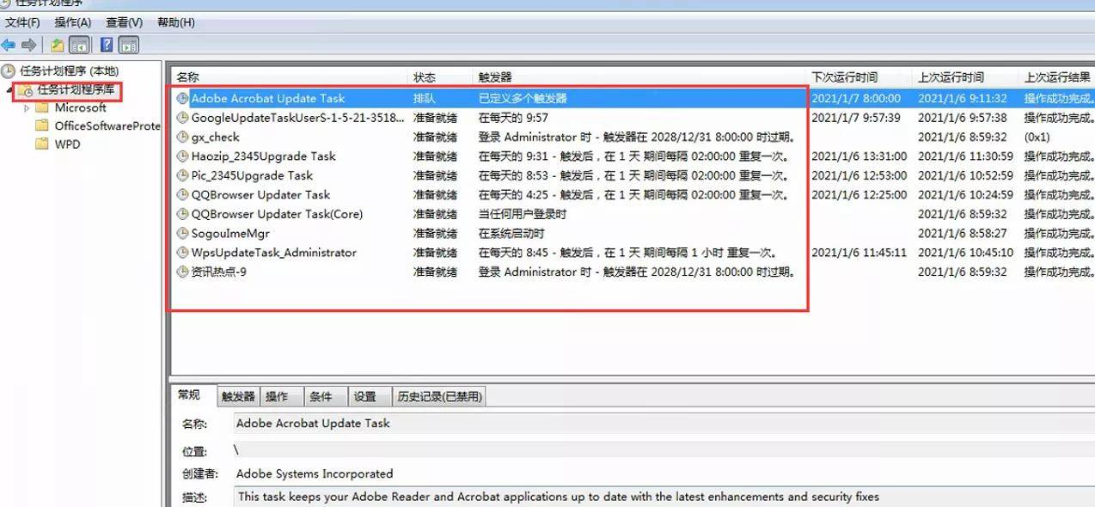Click the forward navigation arrow icon

pyautogui.click(x=28, y=44)
